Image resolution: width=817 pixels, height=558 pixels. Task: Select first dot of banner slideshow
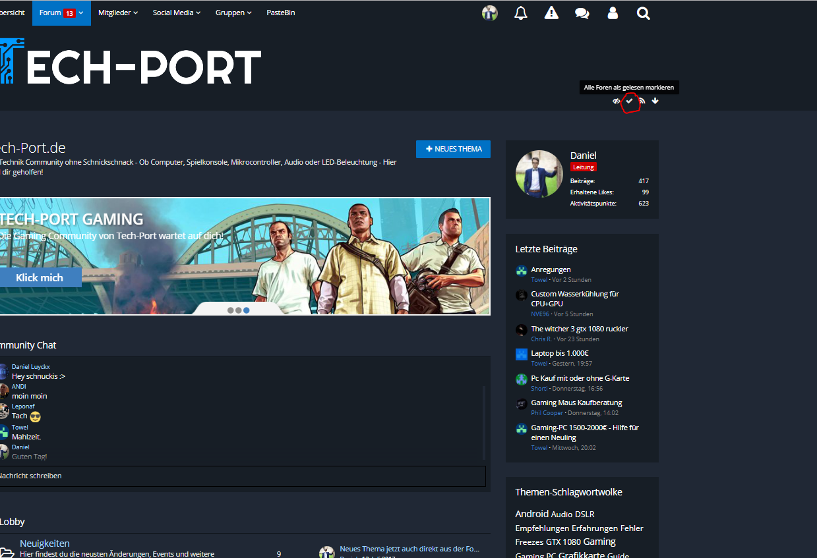pyautogui.click(x=231, y=310)
